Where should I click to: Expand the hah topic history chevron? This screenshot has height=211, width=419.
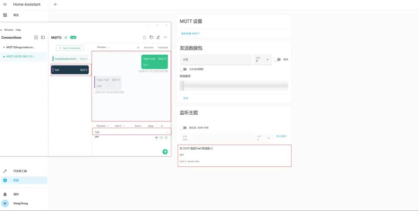[x=168, y=132]
